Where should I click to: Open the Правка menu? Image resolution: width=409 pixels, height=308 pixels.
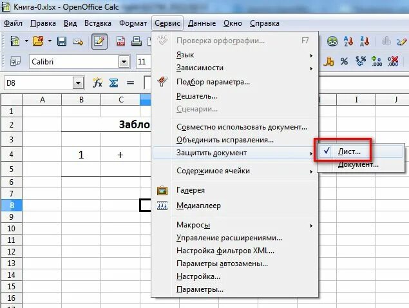coord(43,23)
